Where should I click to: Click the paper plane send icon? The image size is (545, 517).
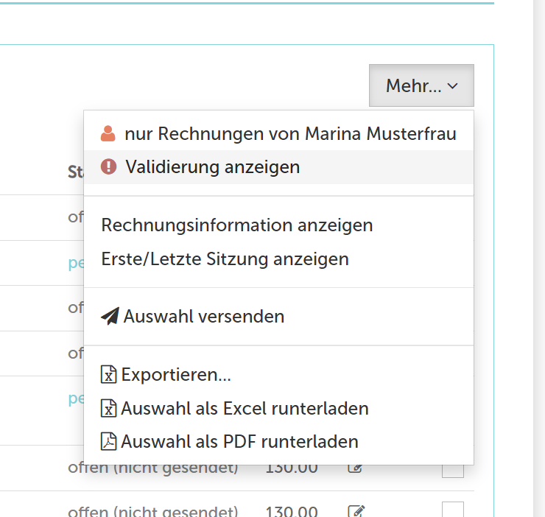click(x=110, y=317)
